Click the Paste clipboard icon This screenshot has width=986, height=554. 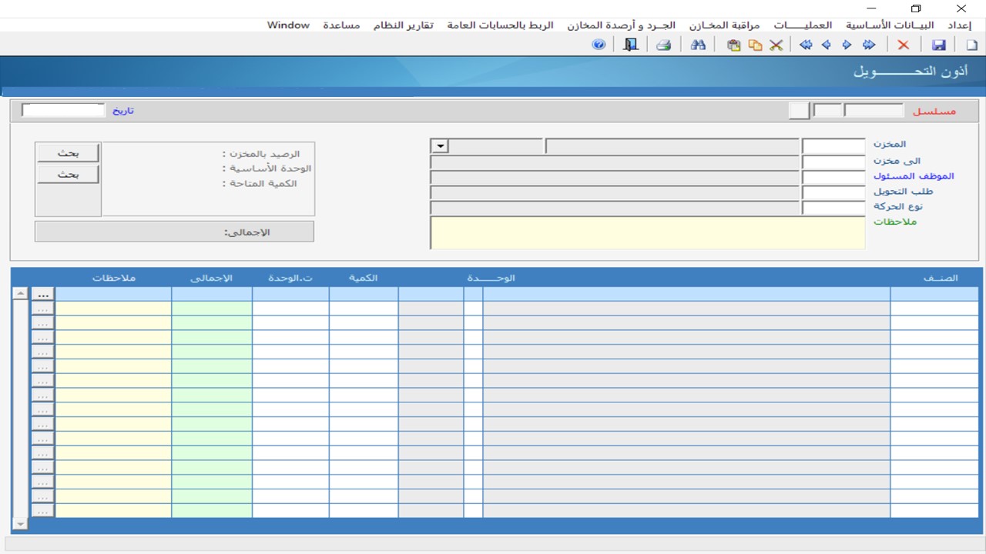point(733,45)
